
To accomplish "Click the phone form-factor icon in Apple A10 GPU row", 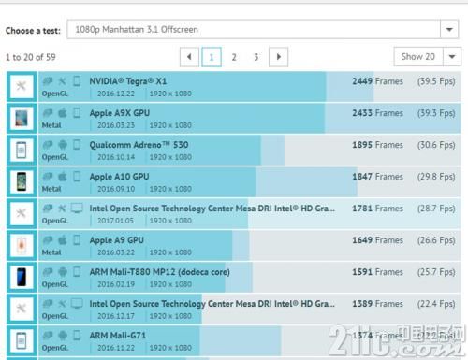I will [77, 177].
